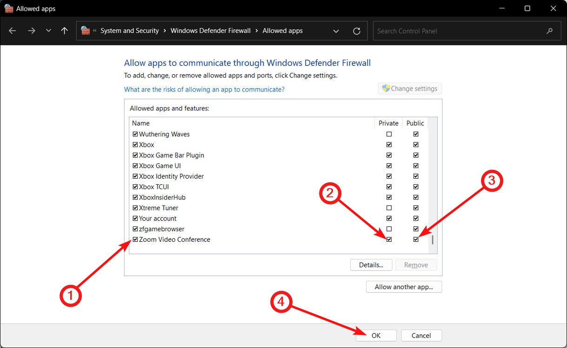Enable Private checkbox for Xtreme Tuner
The image size is (567, 348).
point(389,208)
